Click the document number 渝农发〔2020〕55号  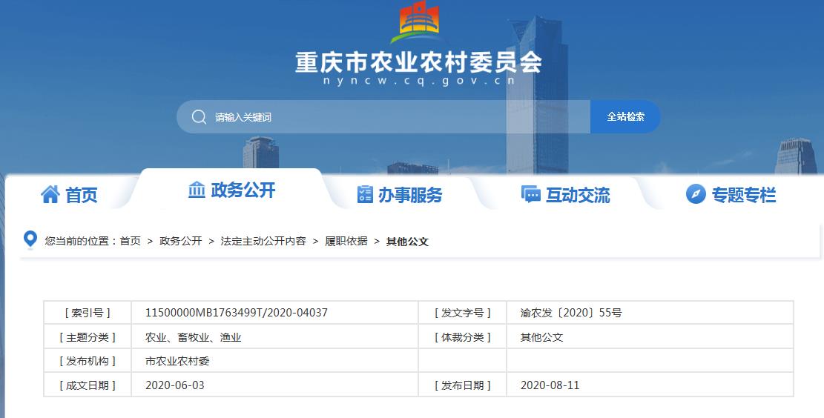[x=570, y=313]
